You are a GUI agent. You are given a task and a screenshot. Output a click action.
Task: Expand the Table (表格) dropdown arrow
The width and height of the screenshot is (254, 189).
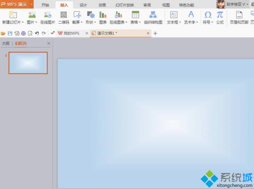pyautogui.click(x=140, y=22)
